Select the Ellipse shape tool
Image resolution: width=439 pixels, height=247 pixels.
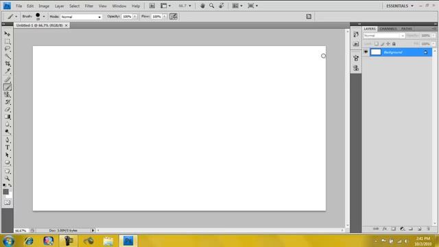point(8,163)
